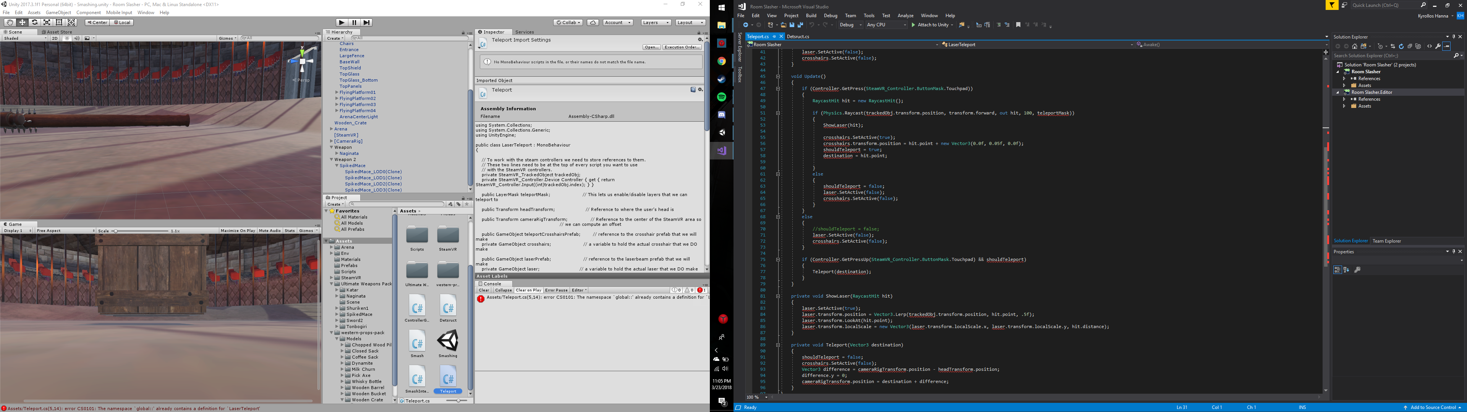Collapse Ultimate Weapons Pack folder in Project
This screenshot has width=1467, height=412.
coord(332,284)
